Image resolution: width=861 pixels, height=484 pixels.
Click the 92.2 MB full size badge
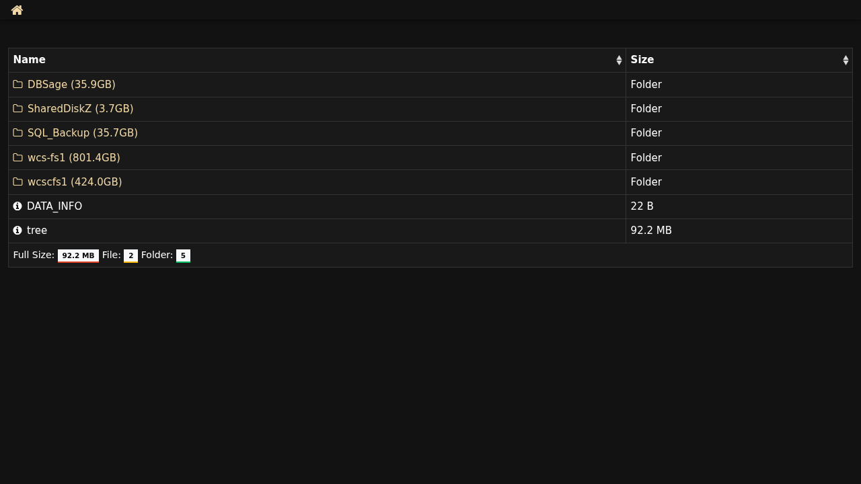tap(78, 255)
